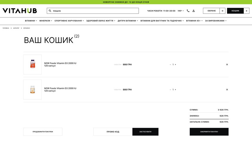Open the Обране favorites button
Image resolution: width=252 pixels, height=154 pixels.
click(x=211, y=11)
